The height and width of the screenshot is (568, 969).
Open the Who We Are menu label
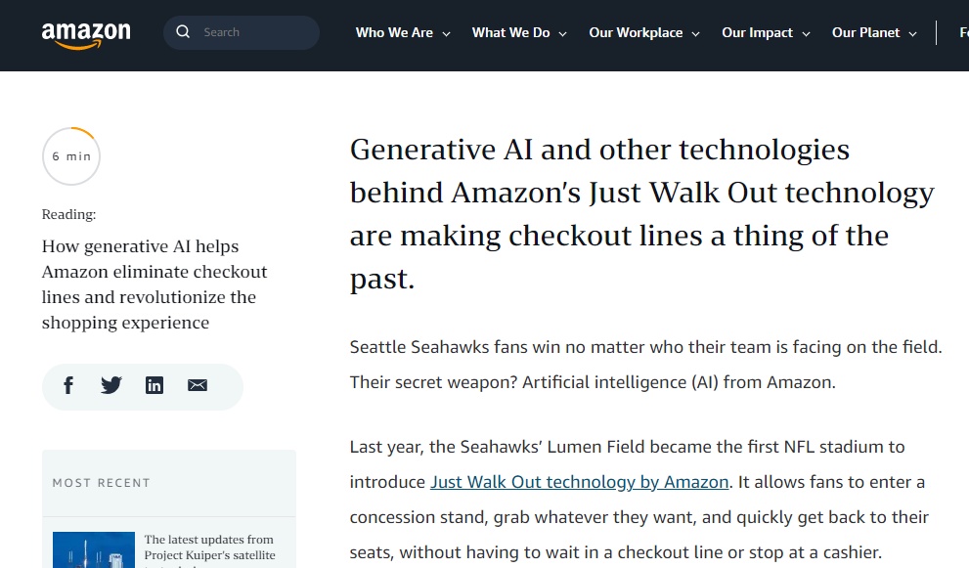tap(394, 33)
